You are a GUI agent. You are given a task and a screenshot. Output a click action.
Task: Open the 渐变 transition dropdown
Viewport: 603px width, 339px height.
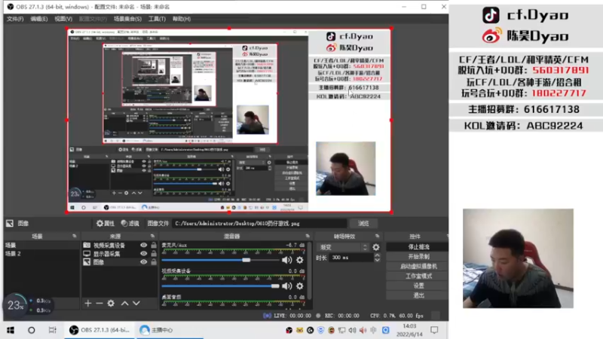343,247
